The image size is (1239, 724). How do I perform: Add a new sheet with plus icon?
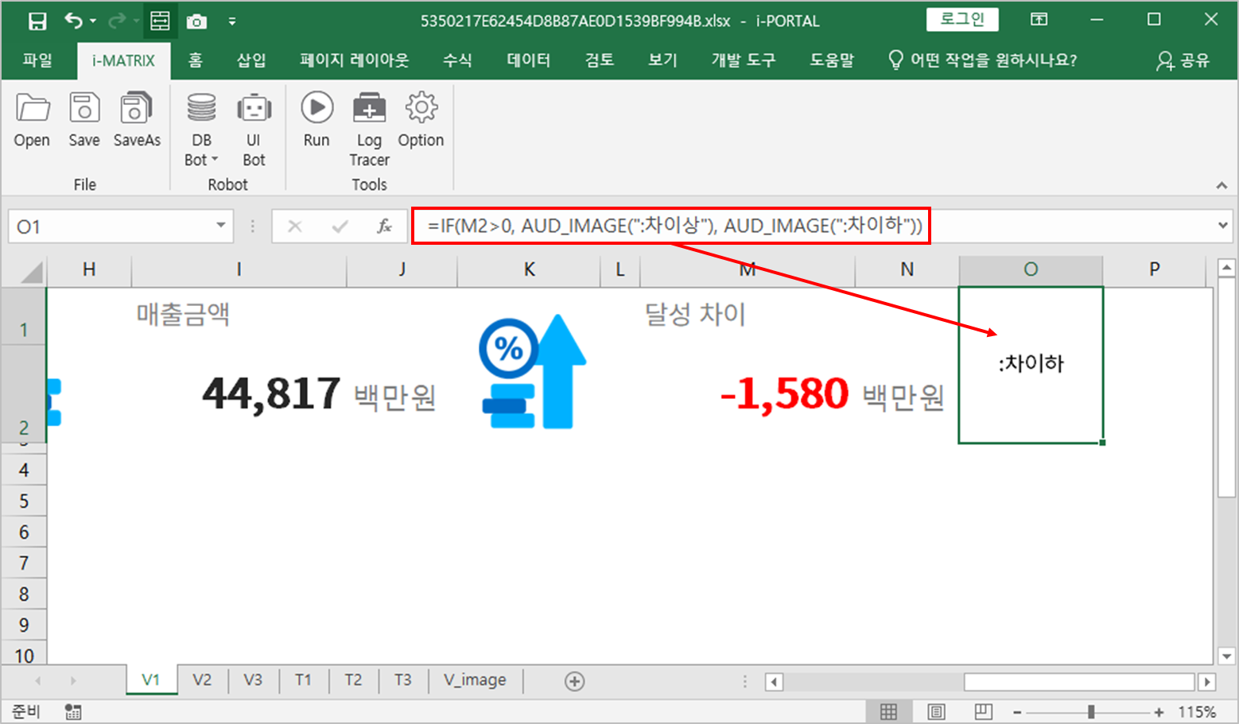(574, 681)
